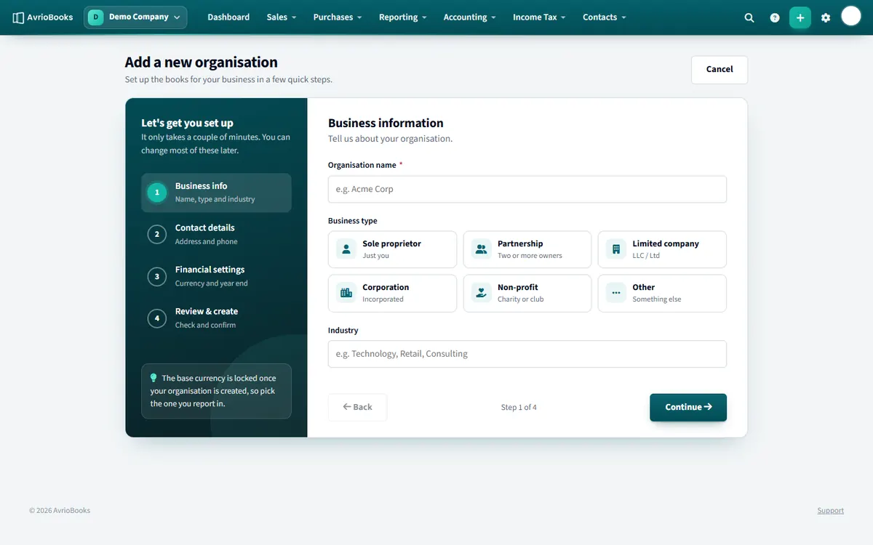Viewport: 873px width, 545px height.
Task: Open the Support link in footer
Action: [830, 511]
